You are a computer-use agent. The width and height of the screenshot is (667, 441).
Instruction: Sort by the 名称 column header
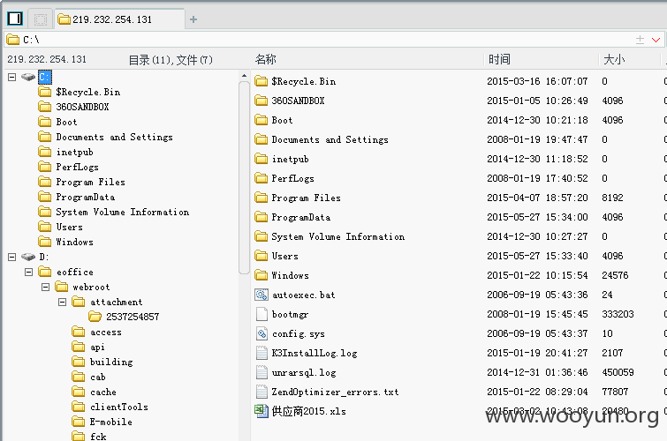(266, 59)
